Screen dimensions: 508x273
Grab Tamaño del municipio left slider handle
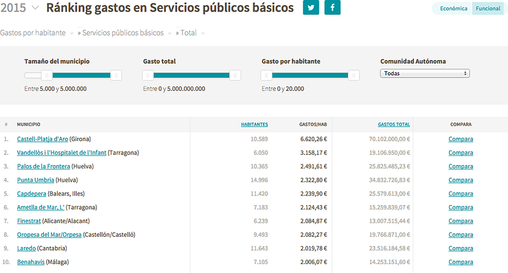[46, 76]
